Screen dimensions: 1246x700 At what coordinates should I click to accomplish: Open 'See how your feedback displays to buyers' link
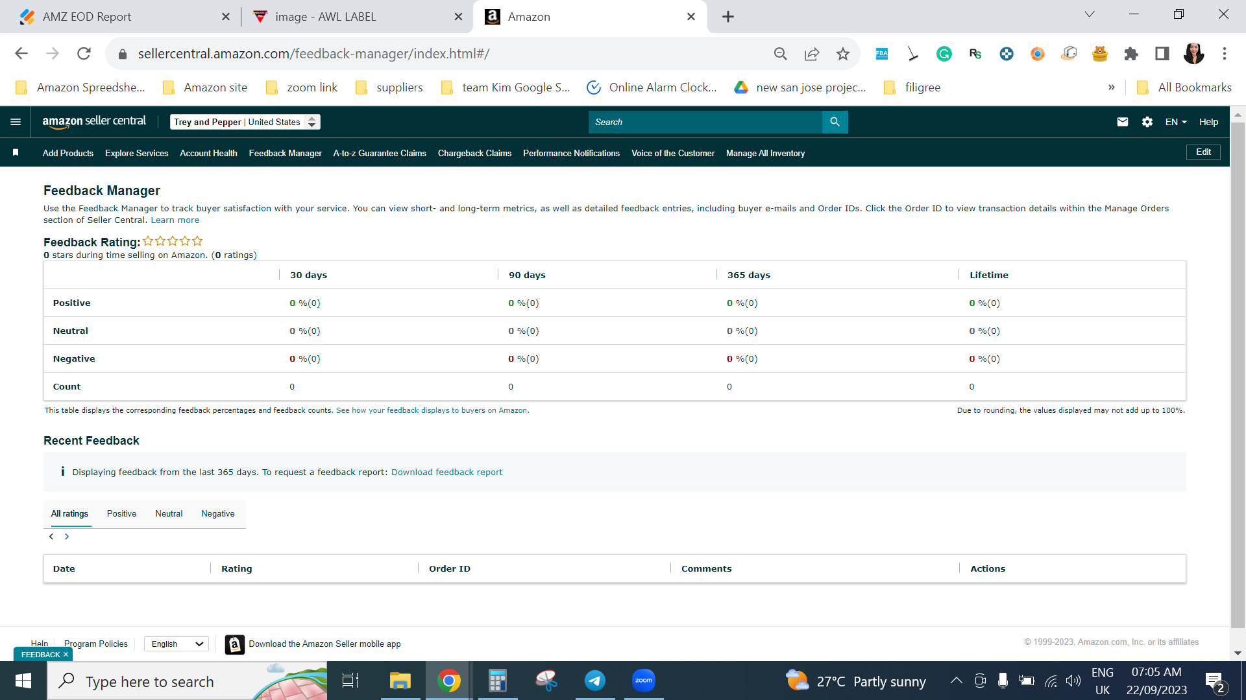click(x=432, y=411)
